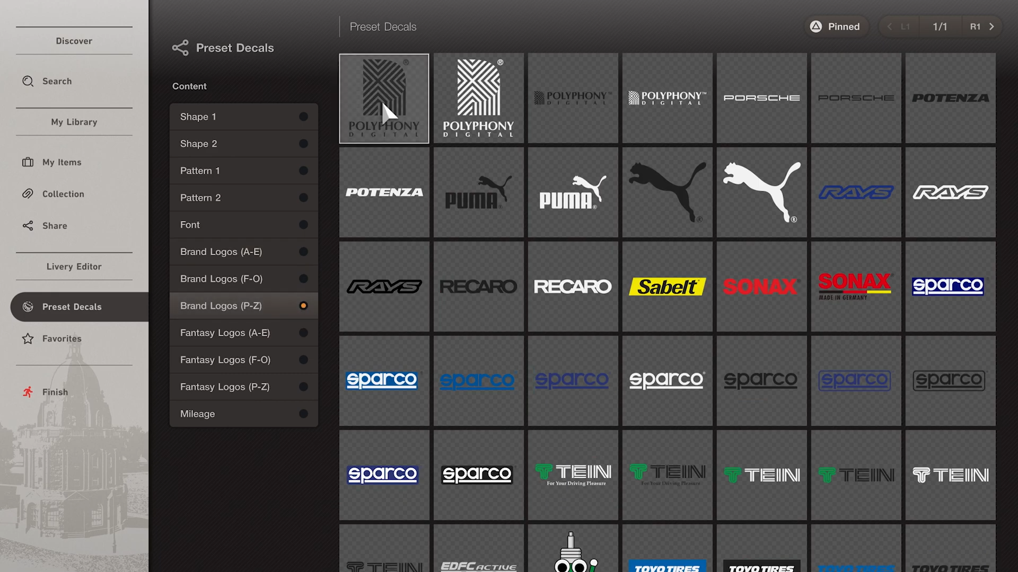Viewport: 1018px width, 572px height.
Task: Open the My Library section
Action: [74, 122]
